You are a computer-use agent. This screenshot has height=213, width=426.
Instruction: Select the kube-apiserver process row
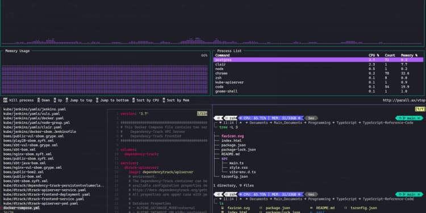click(x=318, y=82)
